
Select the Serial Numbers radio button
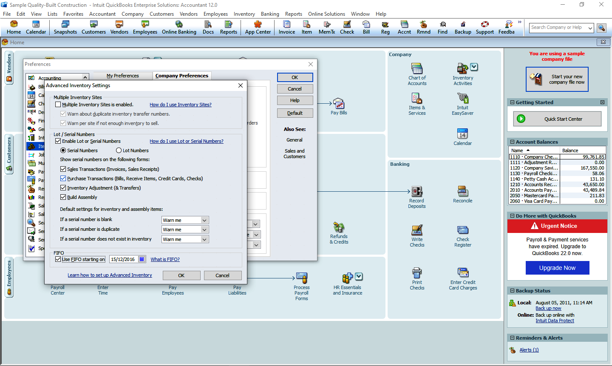click(x=63, y=150)
